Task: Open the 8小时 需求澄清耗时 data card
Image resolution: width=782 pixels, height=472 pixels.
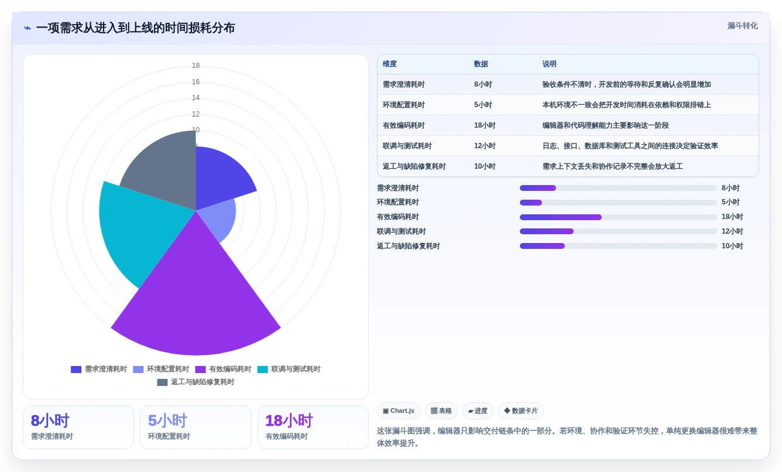Action: [78, 427]
